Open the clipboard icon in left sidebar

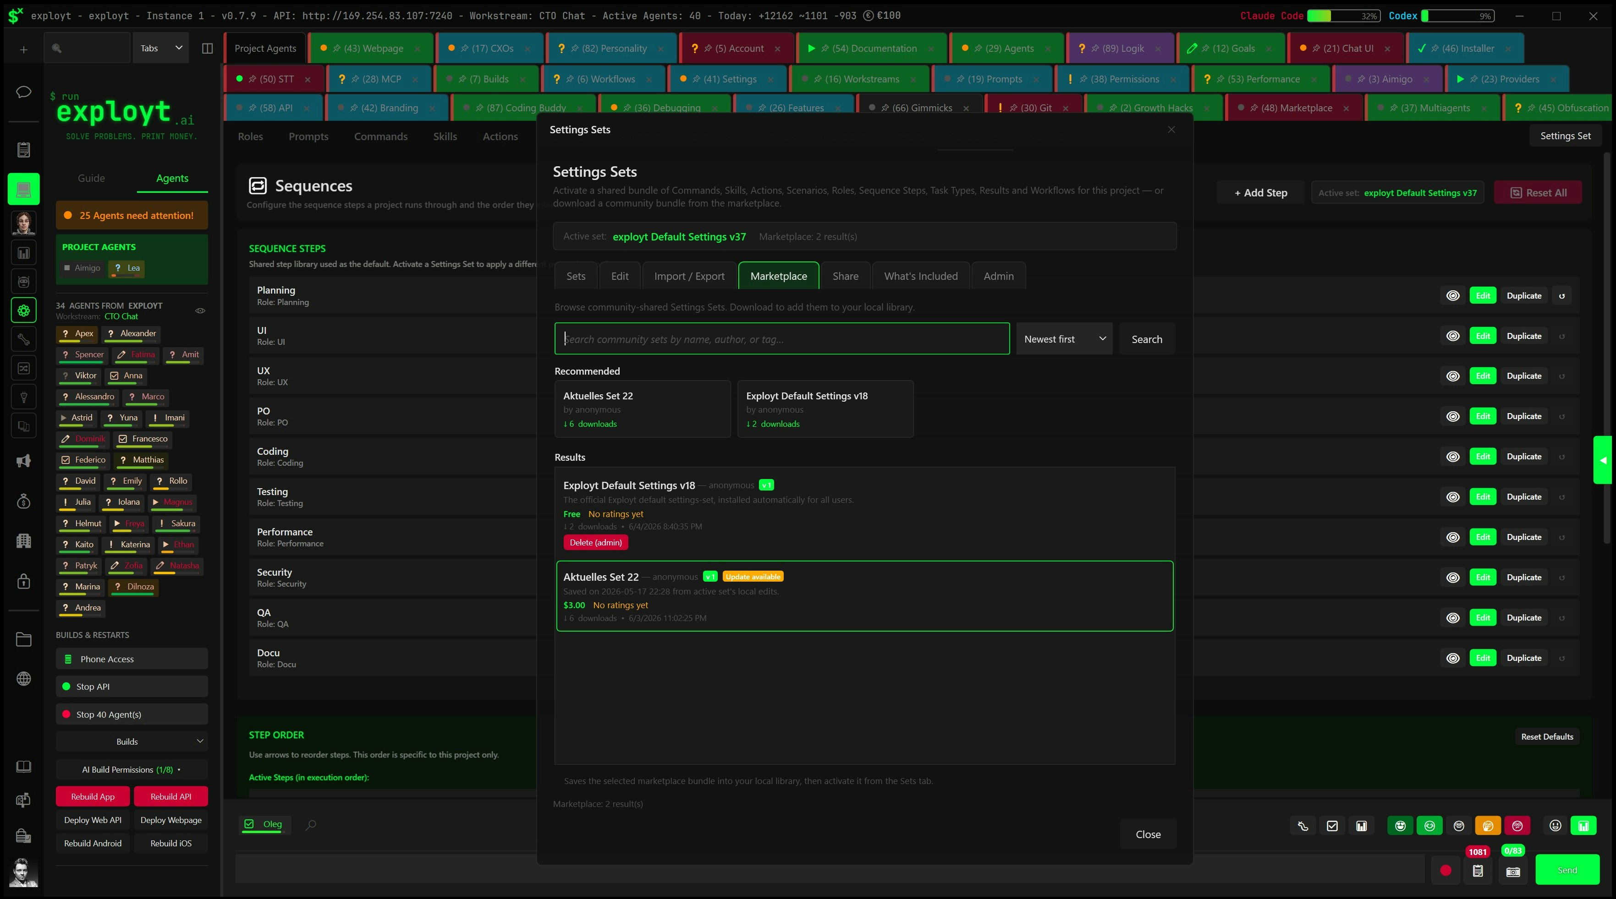pyautogui.click(x=23, y=150)
